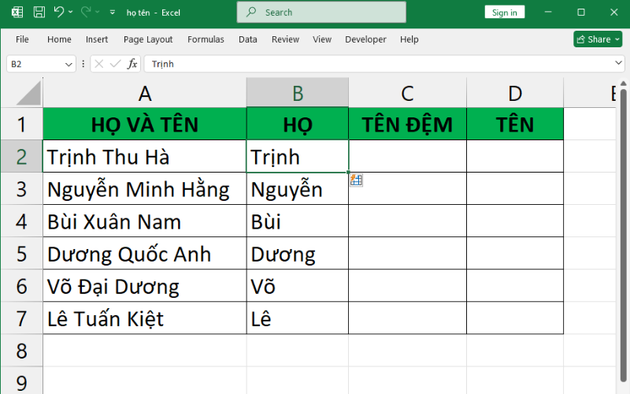Select the HỌ VÀ TÊN header cell
This screenshot has width=630, height=394.
145,124
